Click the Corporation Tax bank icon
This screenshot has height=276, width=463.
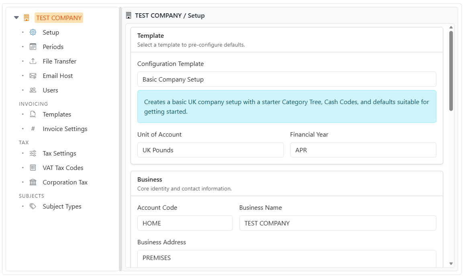(x=33, y=182)
